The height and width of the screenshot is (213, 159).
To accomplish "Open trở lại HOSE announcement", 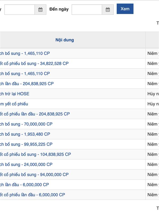I will [x=15, y=94].
